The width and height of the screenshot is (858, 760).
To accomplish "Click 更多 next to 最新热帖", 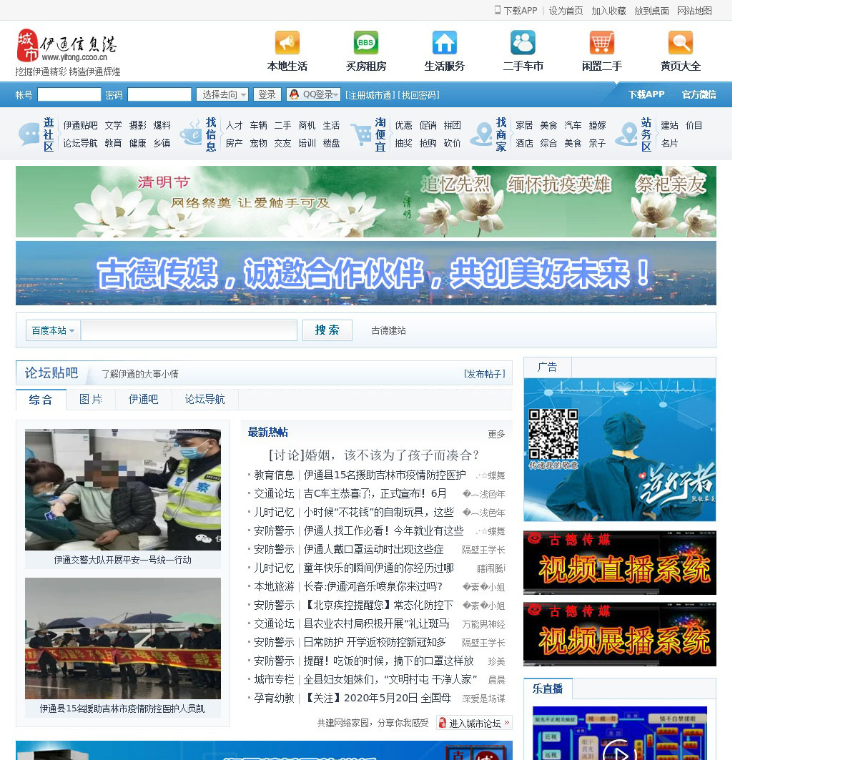I will click(x=496, y=434).
